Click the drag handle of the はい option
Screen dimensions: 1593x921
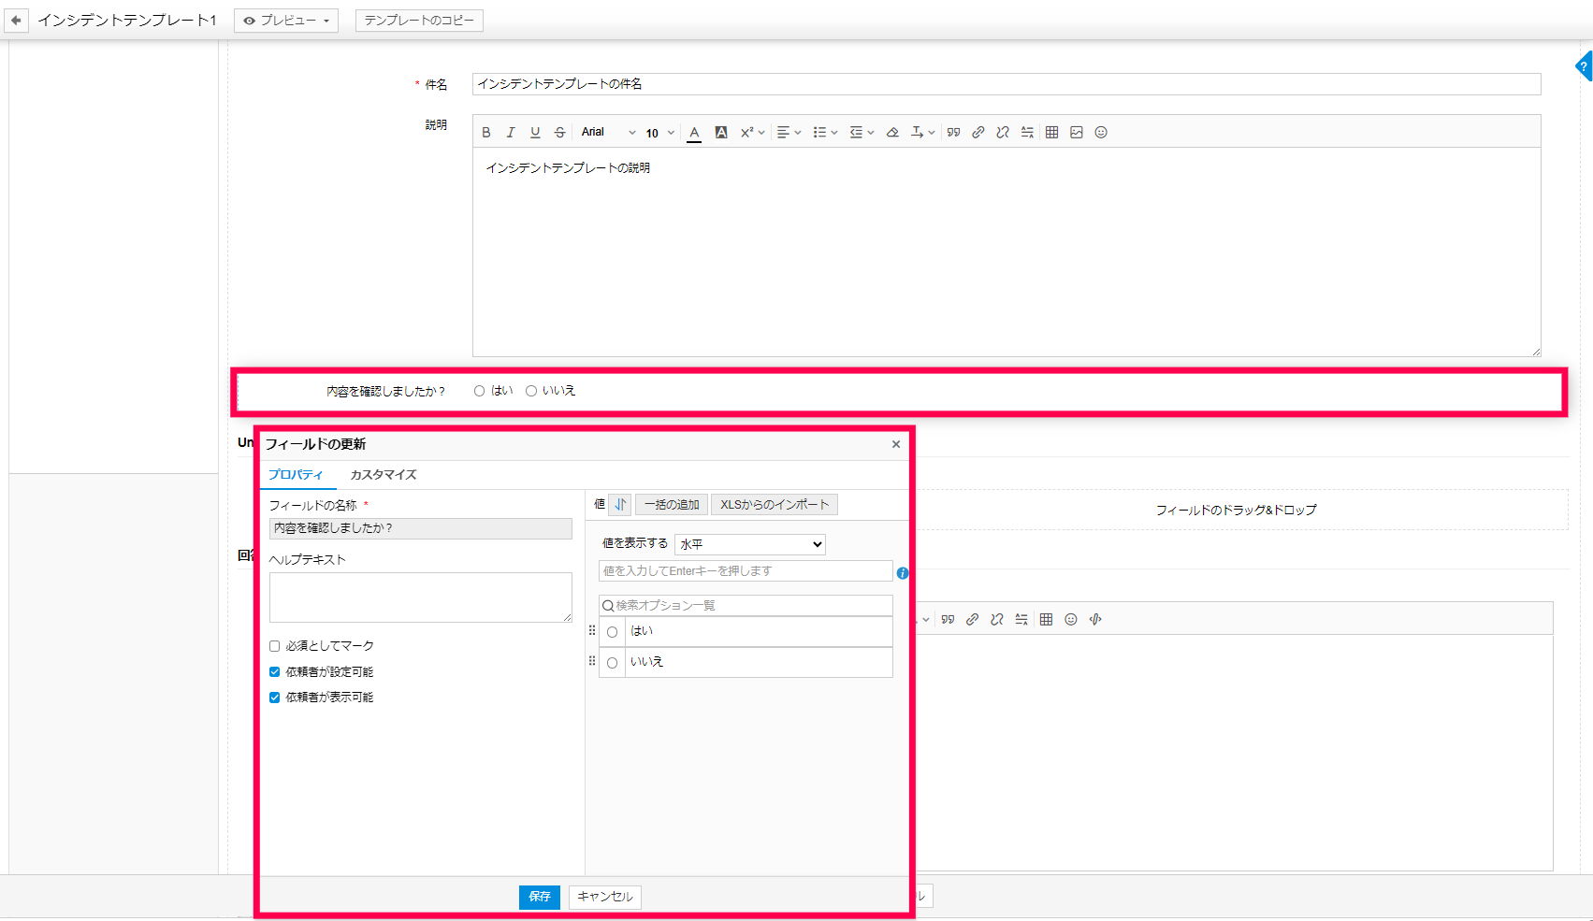tap(592, 631)
